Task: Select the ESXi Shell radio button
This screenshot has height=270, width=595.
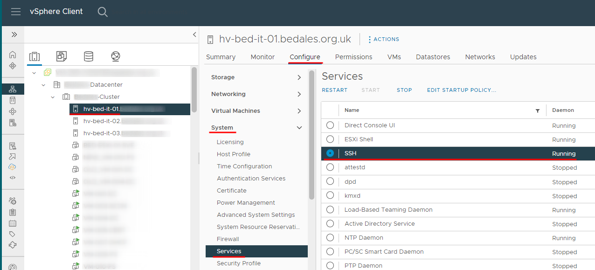Action: tap(330, 139)
